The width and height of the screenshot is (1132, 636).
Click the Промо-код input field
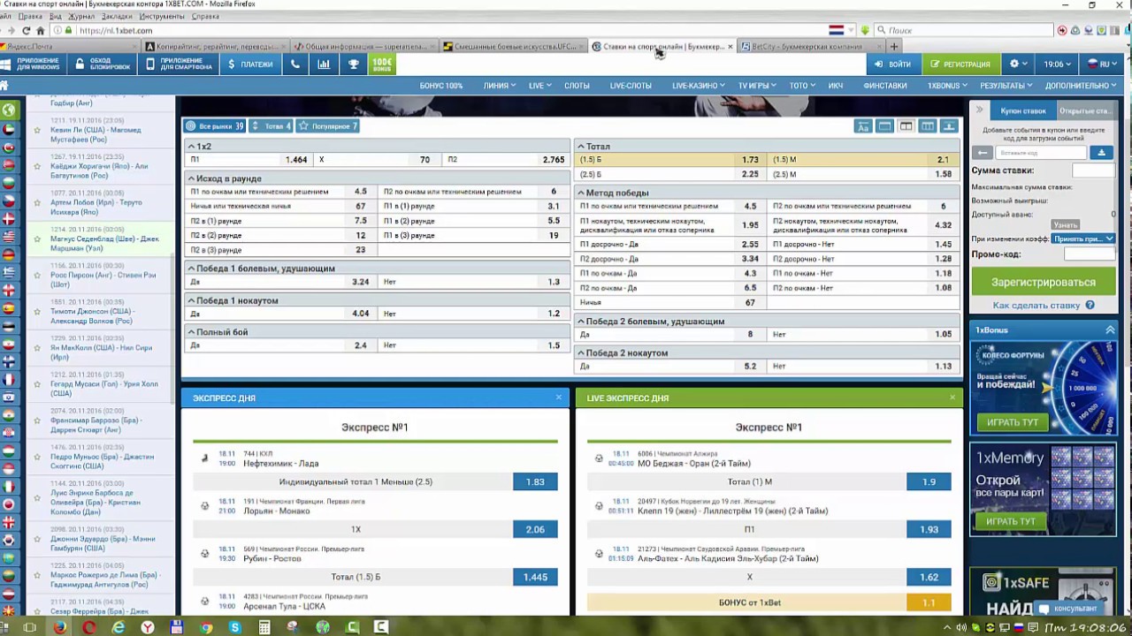point(1088,254)
